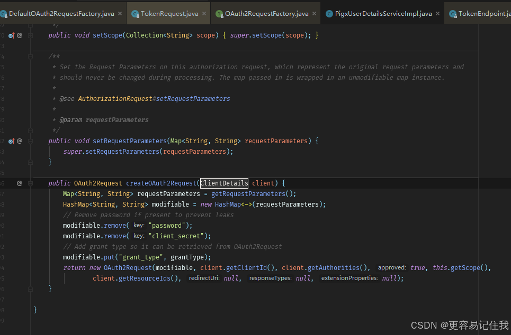Close the PigxUserDetailsServiceImpl.java tab

coord(438,14)
